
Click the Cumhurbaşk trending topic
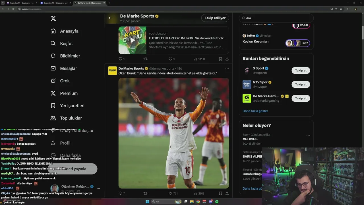(252, 174)
